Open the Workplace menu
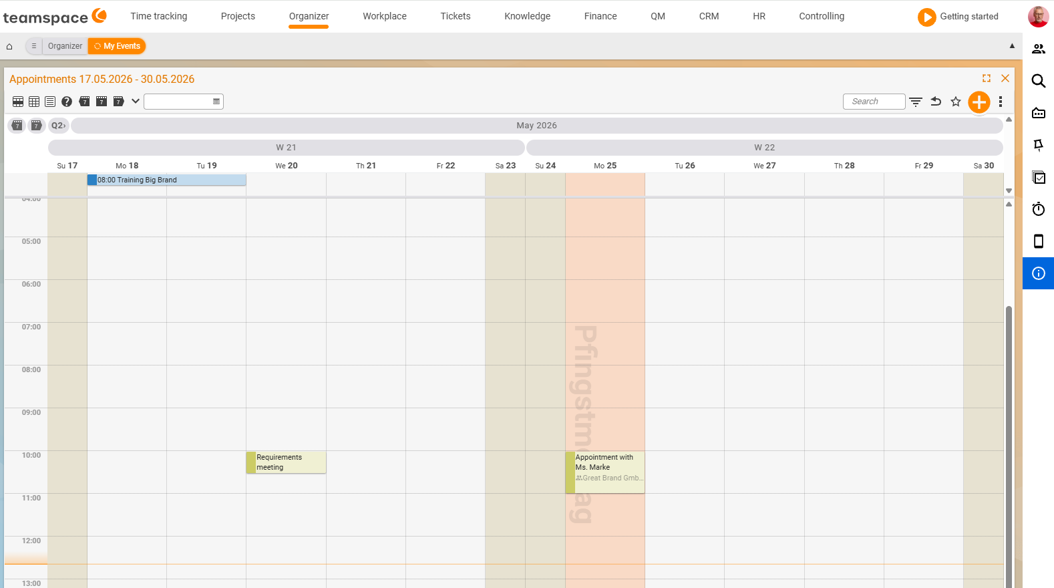 point(385,16)
